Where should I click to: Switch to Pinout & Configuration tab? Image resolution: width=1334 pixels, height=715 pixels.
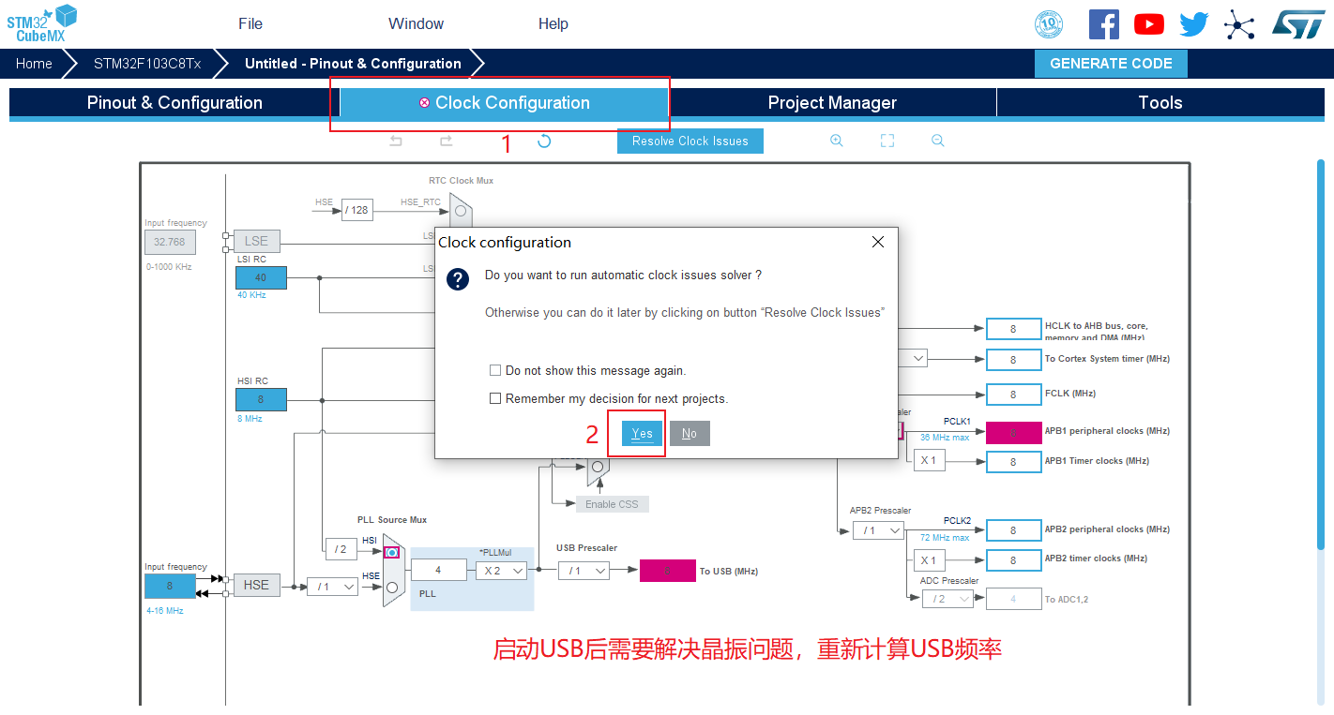pos(174,102)
